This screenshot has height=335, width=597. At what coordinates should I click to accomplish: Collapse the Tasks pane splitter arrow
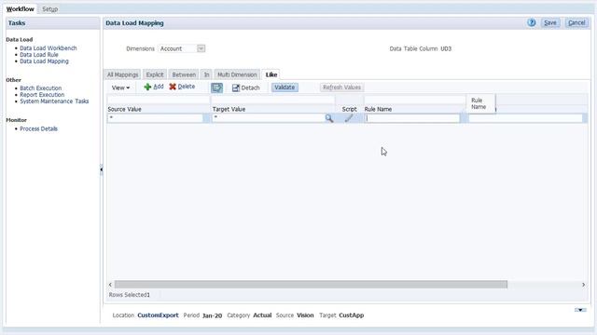point(102,169)
